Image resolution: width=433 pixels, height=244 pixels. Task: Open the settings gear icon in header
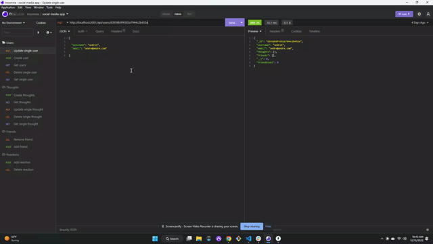click(419, 14)
